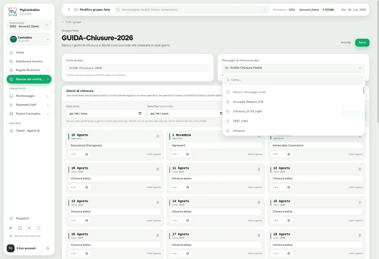Delete the 10 Agosto closure with trash icon

(158, 169)
